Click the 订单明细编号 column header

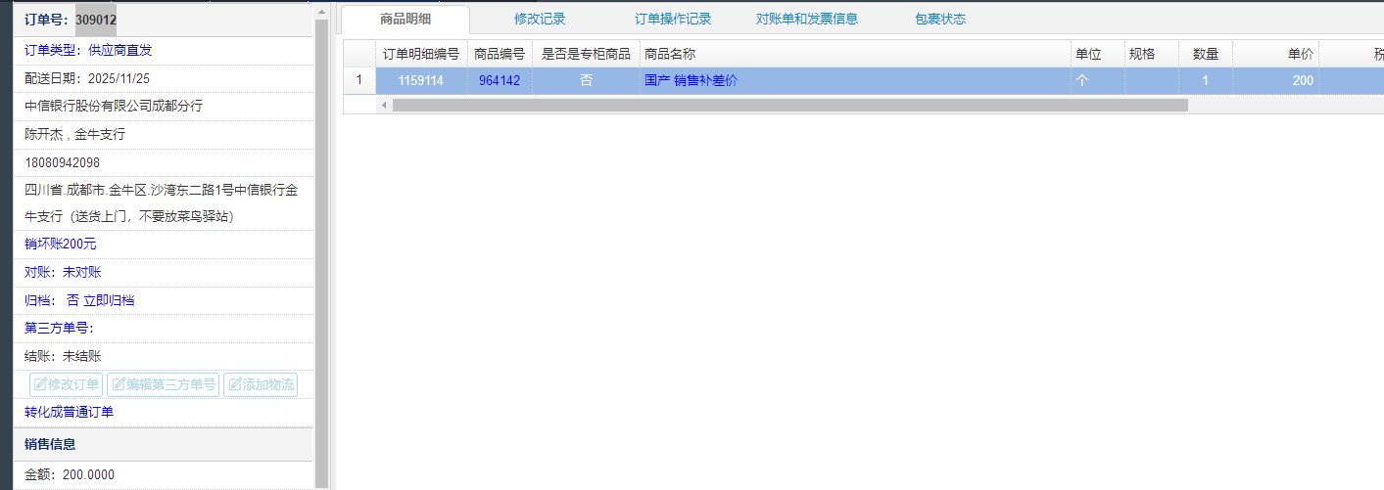[x=420, y=54]
